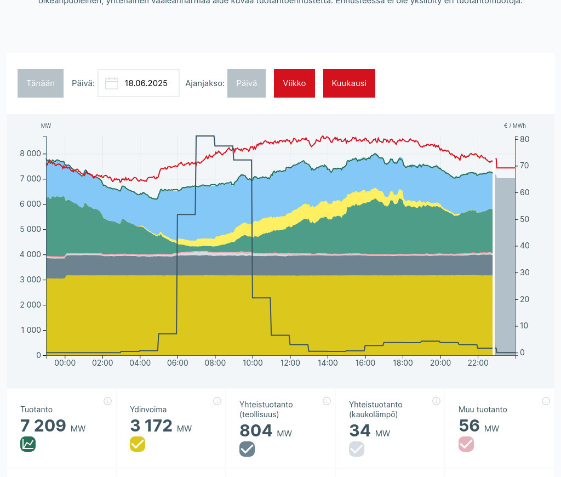The width and height of the screenshot is (561, 477).
Task: Select the Kuukausi time period
Action: coord(349,83)
